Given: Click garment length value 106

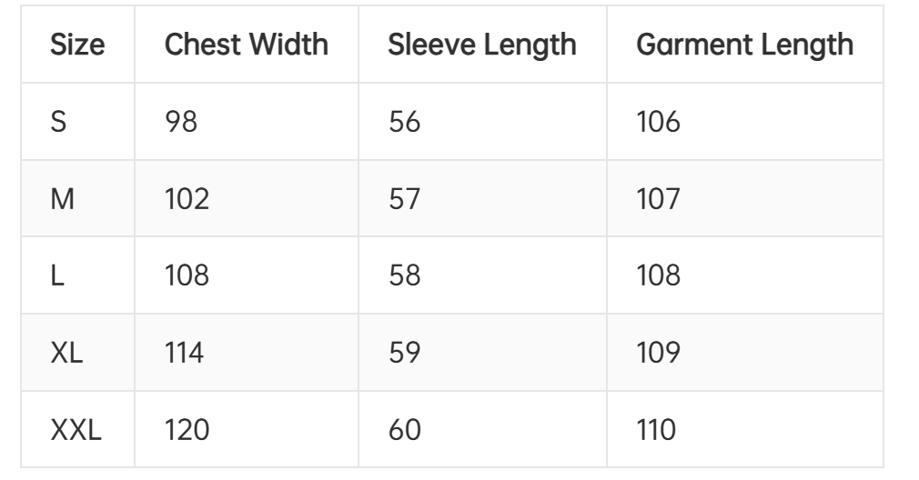Looking at the screenshot, I should tap(658, 122).
